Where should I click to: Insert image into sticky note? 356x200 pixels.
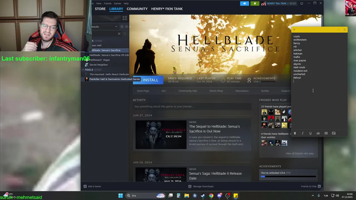click(x=334, y=133)
